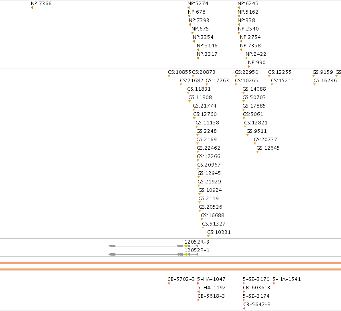Select the GS:20526 insertion label
The width and height of the screenshot is (341, 311).
pos(210,207)
